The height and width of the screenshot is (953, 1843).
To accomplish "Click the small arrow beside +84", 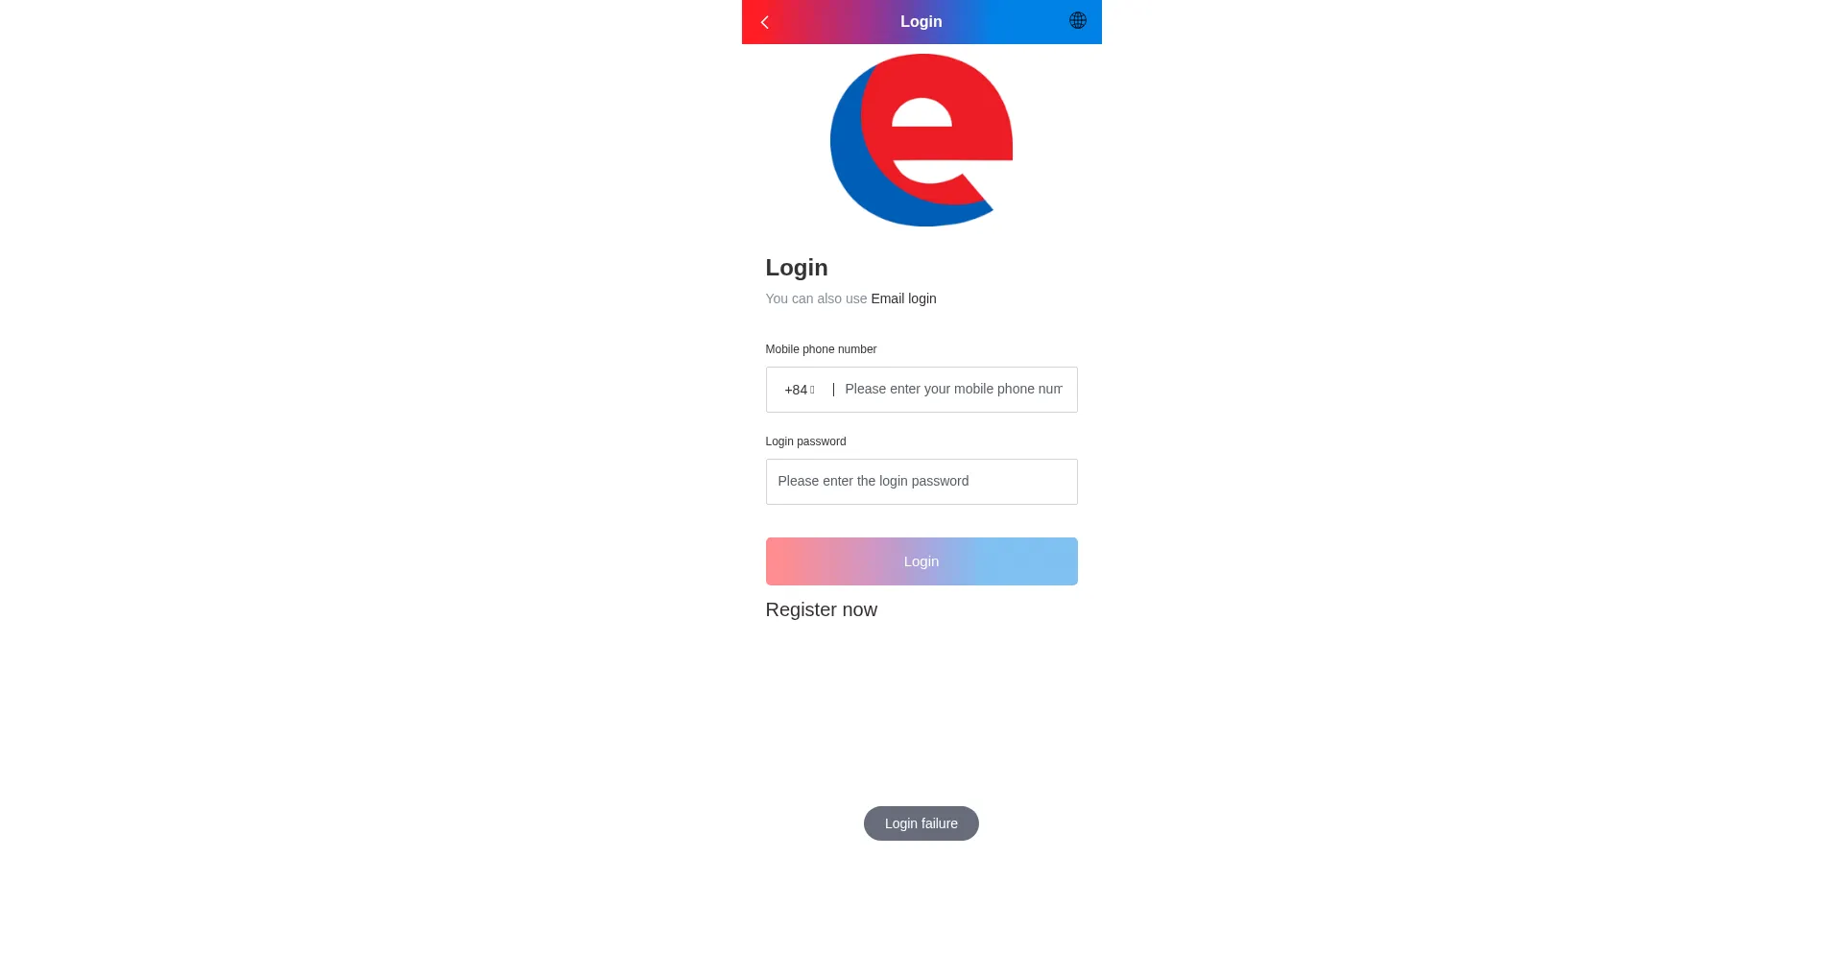I will [x=812, y=390].
